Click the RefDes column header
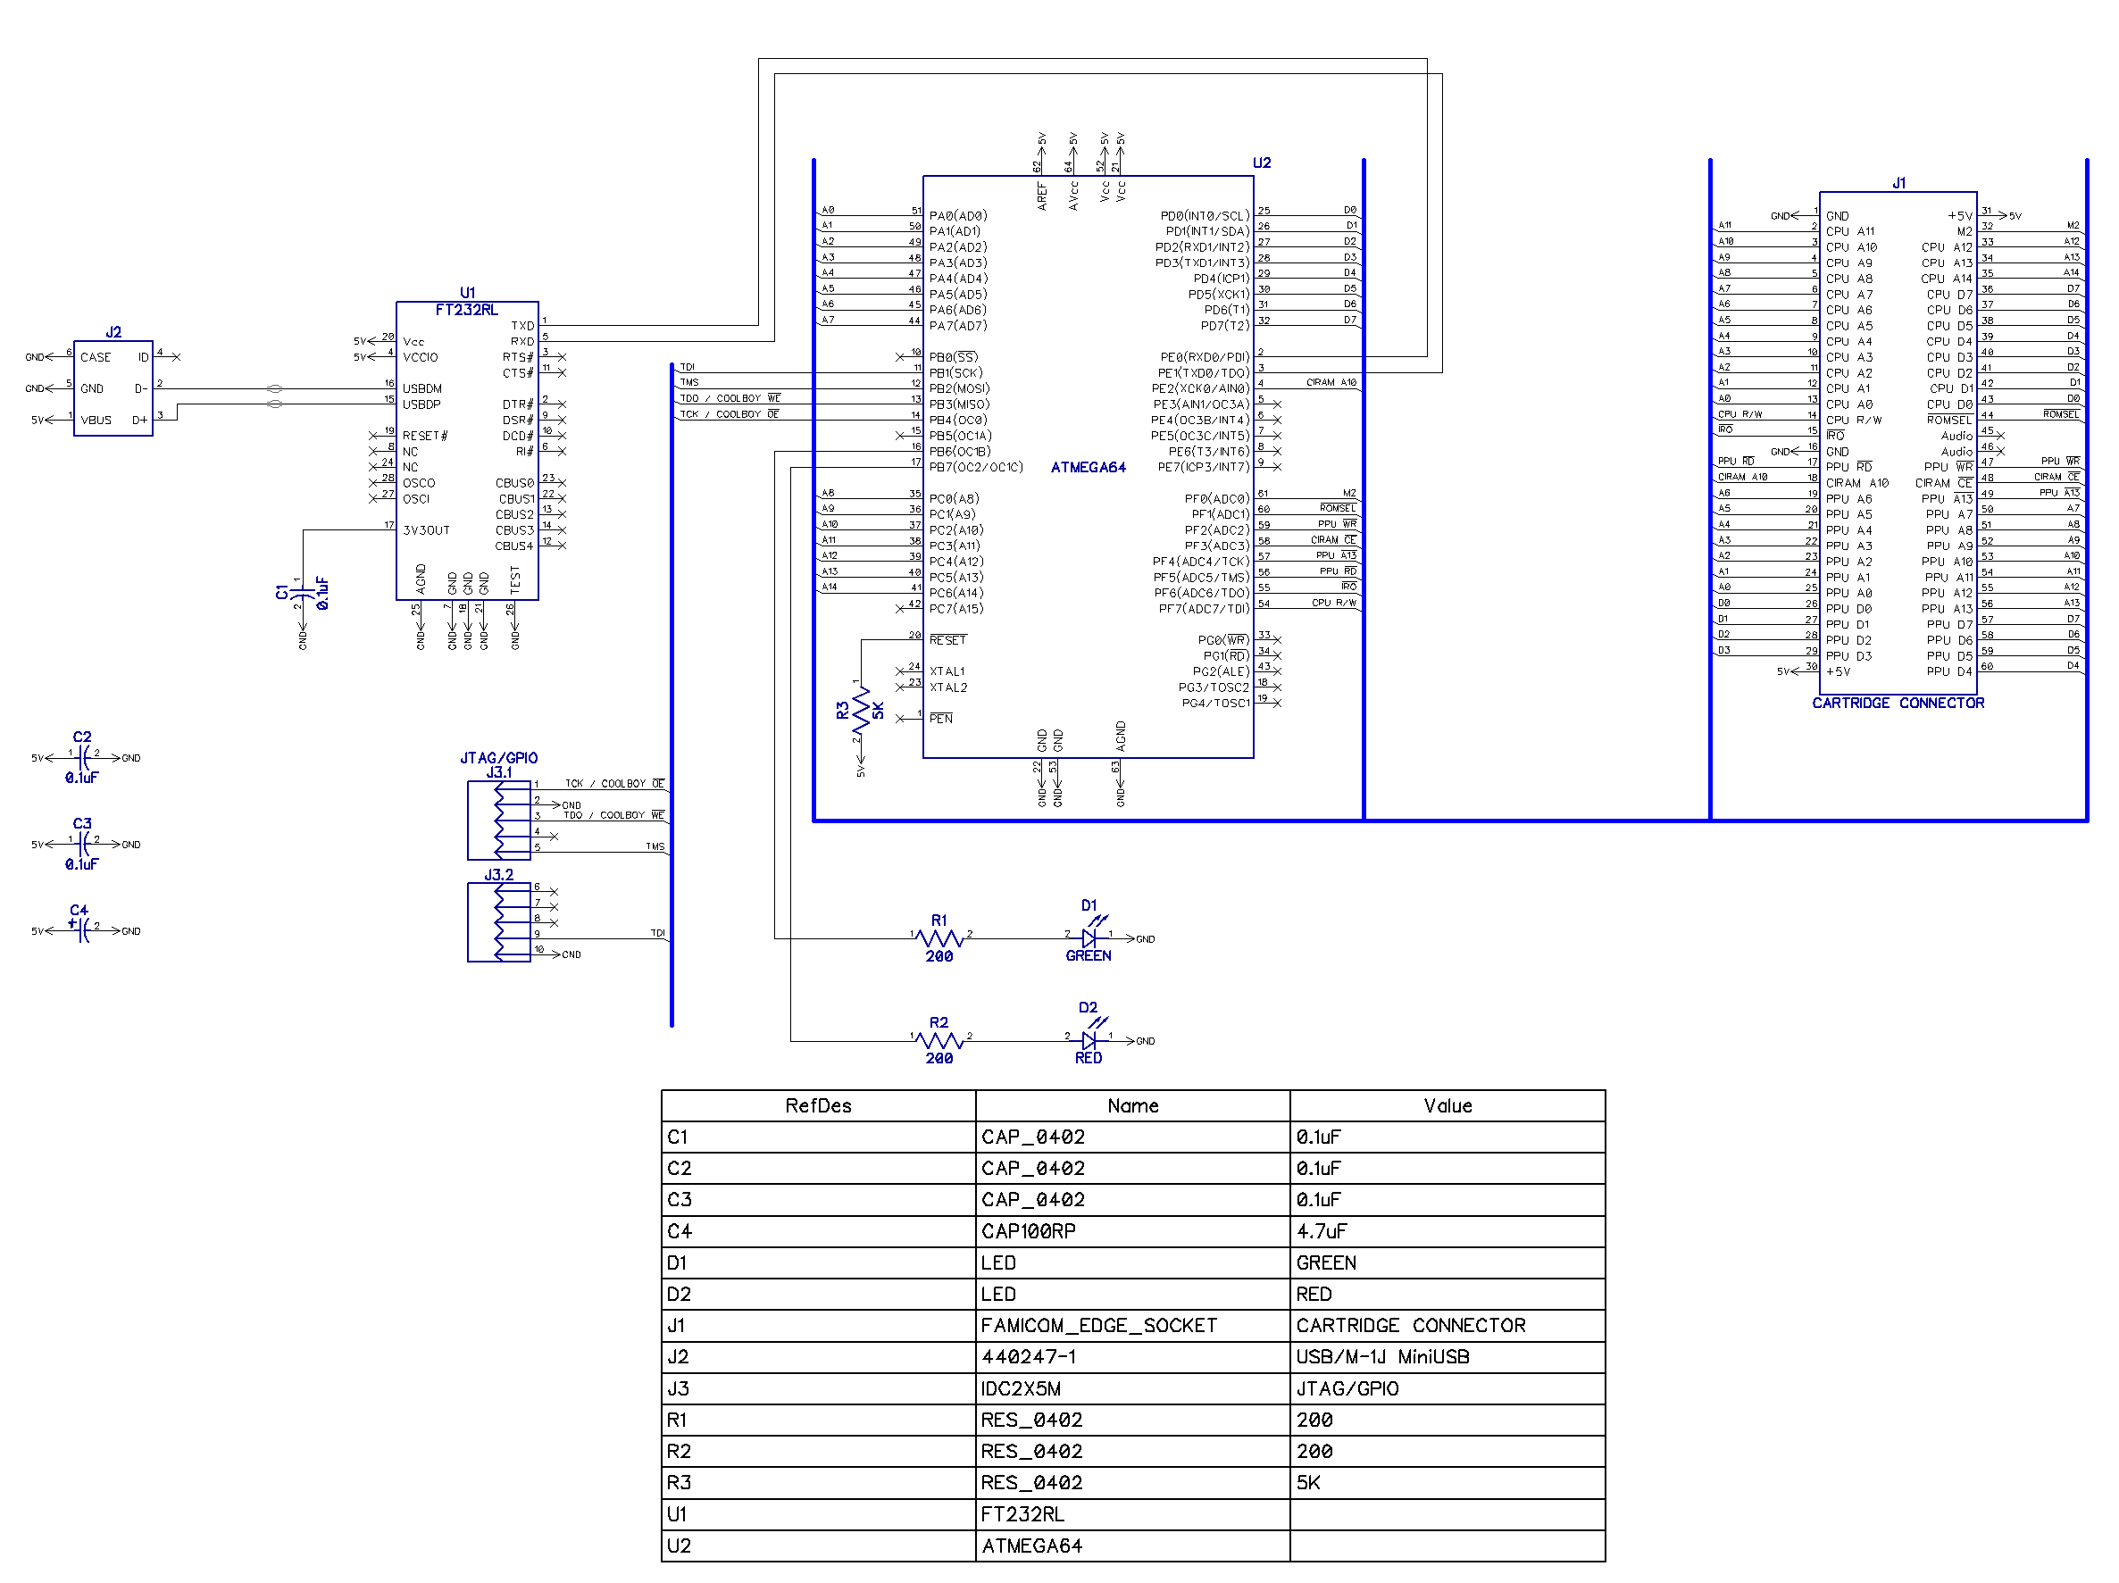The image size is (2119, 1583). tap(818, 1105)
